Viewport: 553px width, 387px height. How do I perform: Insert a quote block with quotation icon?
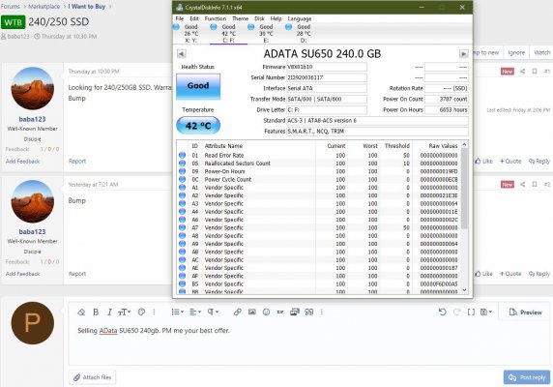309,312
